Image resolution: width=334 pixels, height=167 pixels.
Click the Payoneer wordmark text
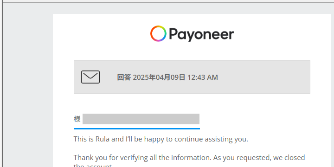coord(201,34)
